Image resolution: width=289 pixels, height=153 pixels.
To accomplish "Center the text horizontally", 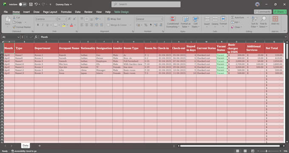I will click(87, 25).
